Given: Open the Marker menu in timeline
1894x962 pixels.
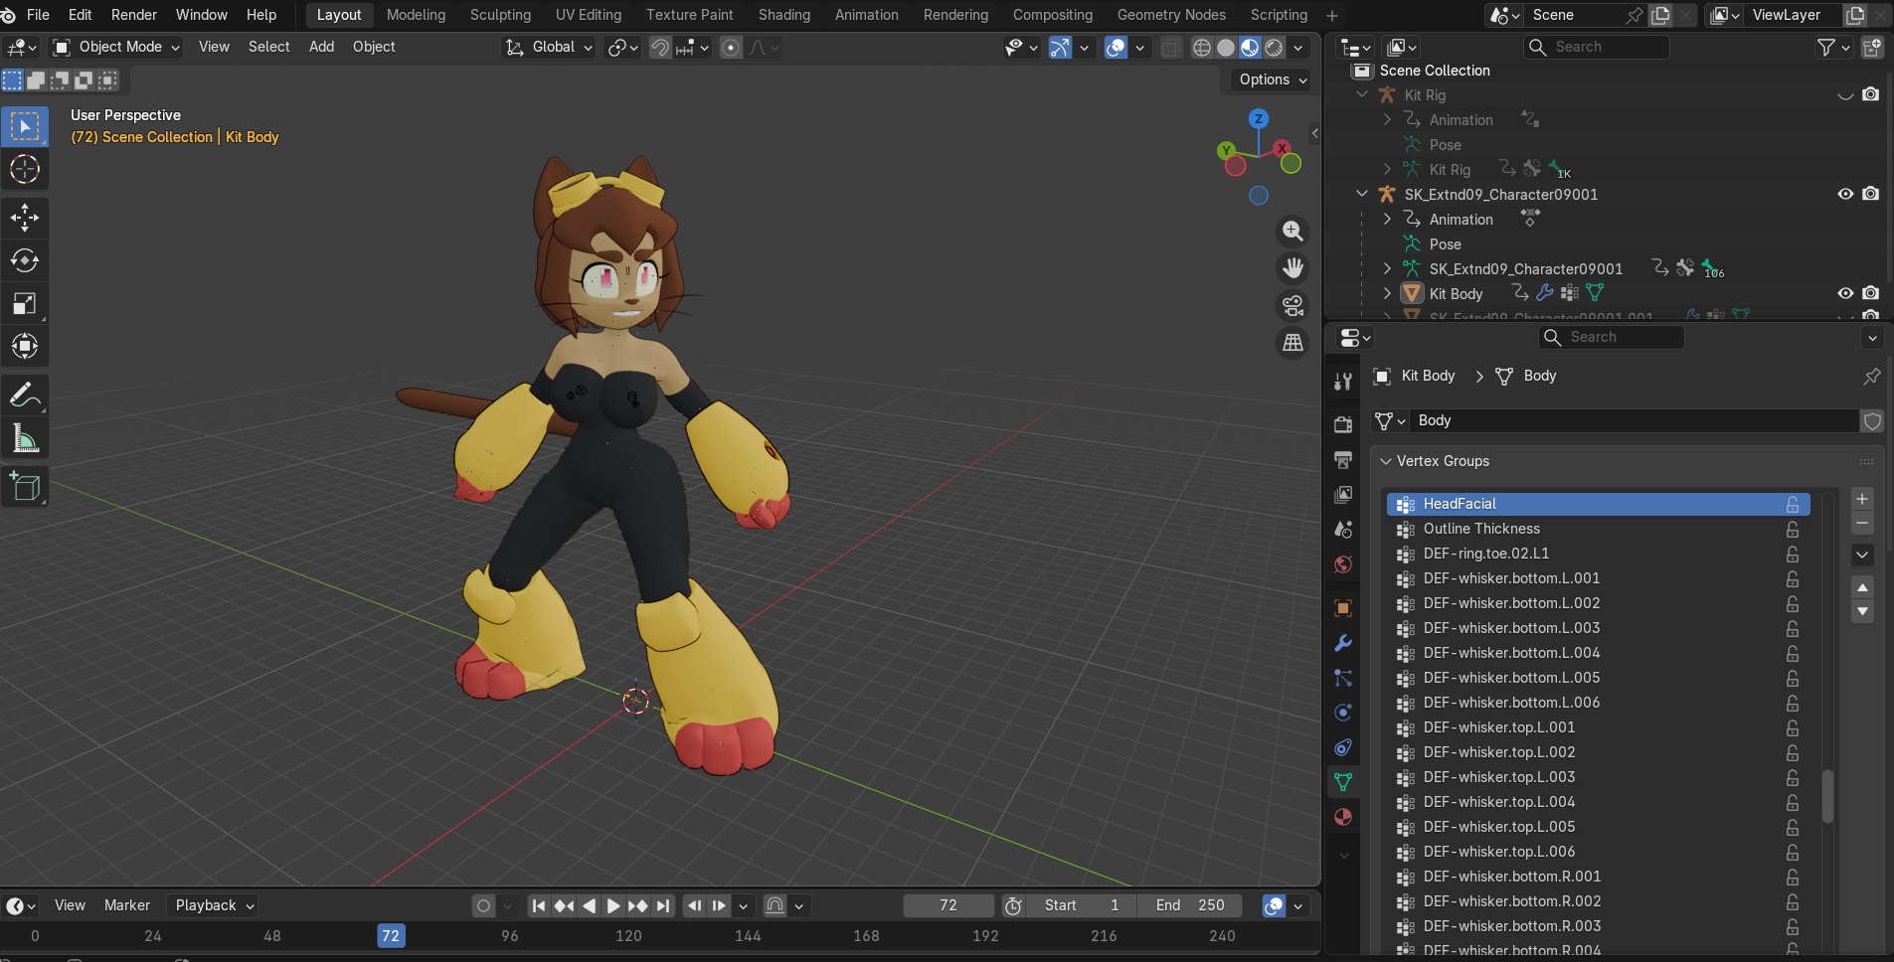Looking at the screenshot, I should pyautogui.click(x=127, y=905).
